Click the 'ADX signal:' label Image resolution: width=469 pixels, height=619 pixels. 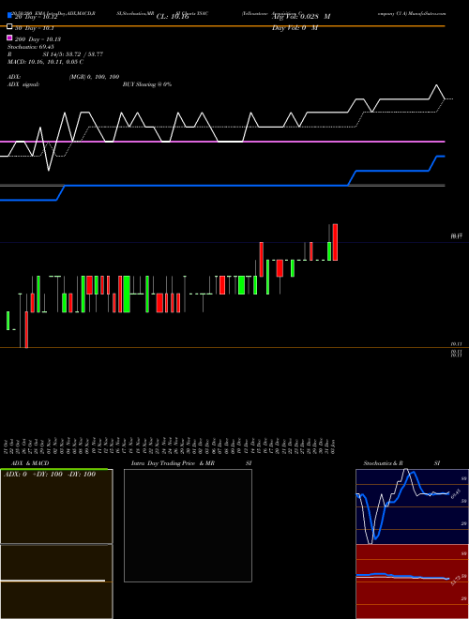(x=23, y=84)
